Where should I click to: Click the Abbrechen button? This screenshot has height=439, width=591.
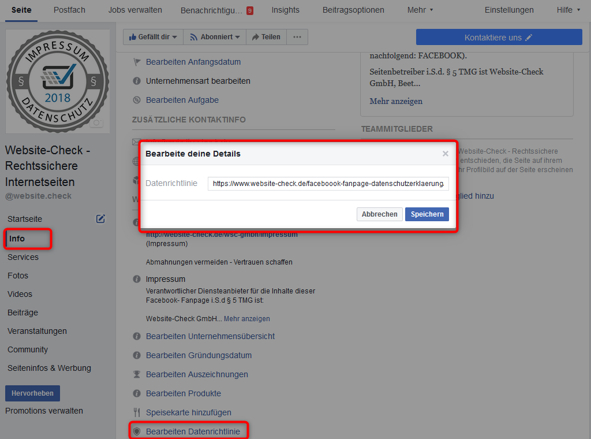click(380, 214)
